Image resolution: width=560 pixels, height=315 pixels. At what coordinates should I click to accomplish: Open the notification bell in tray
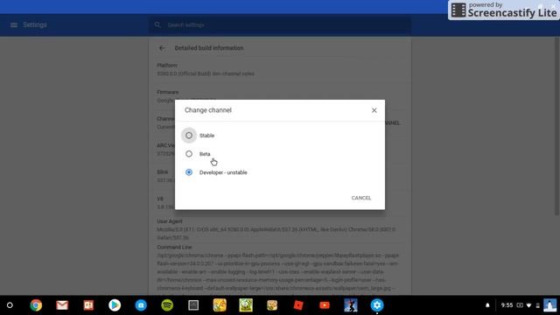pyautogui.click(x=487, y=305)
